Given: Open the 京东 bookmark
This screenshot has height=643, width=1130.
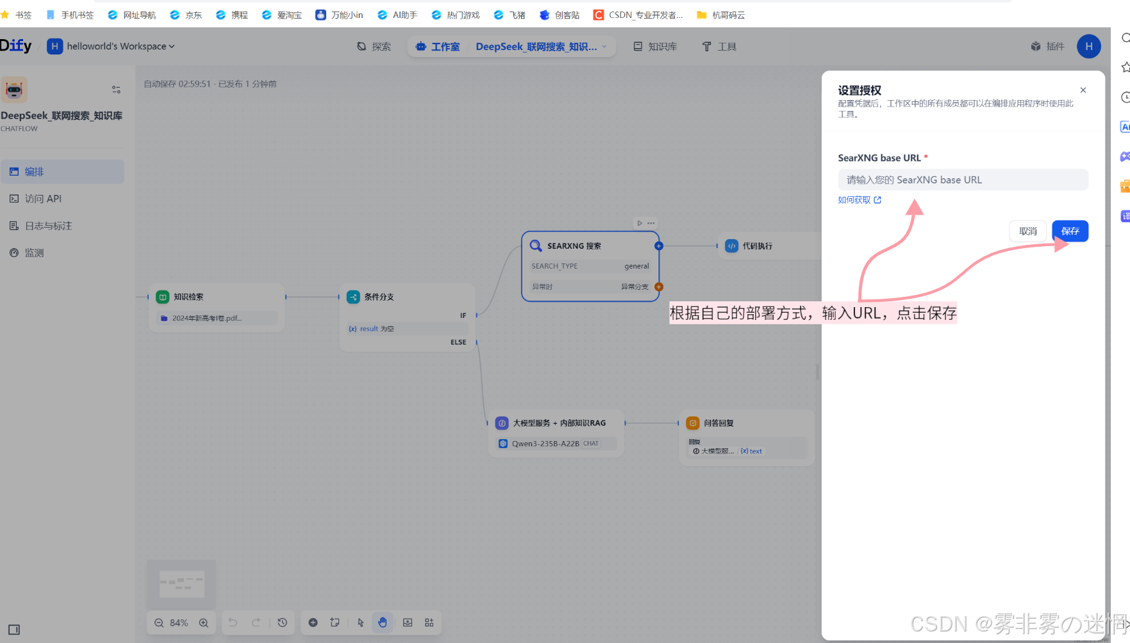Looking at the screenshot, I should coord(186,15).
